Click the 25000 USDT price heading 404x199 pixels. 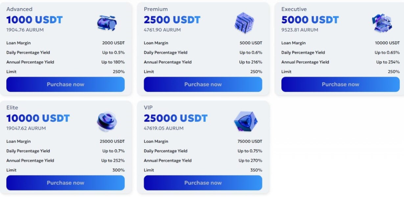[176, 118]
